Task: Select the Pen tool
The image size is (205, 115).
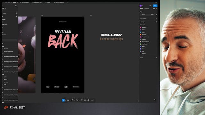Action: tap(77, 100)
